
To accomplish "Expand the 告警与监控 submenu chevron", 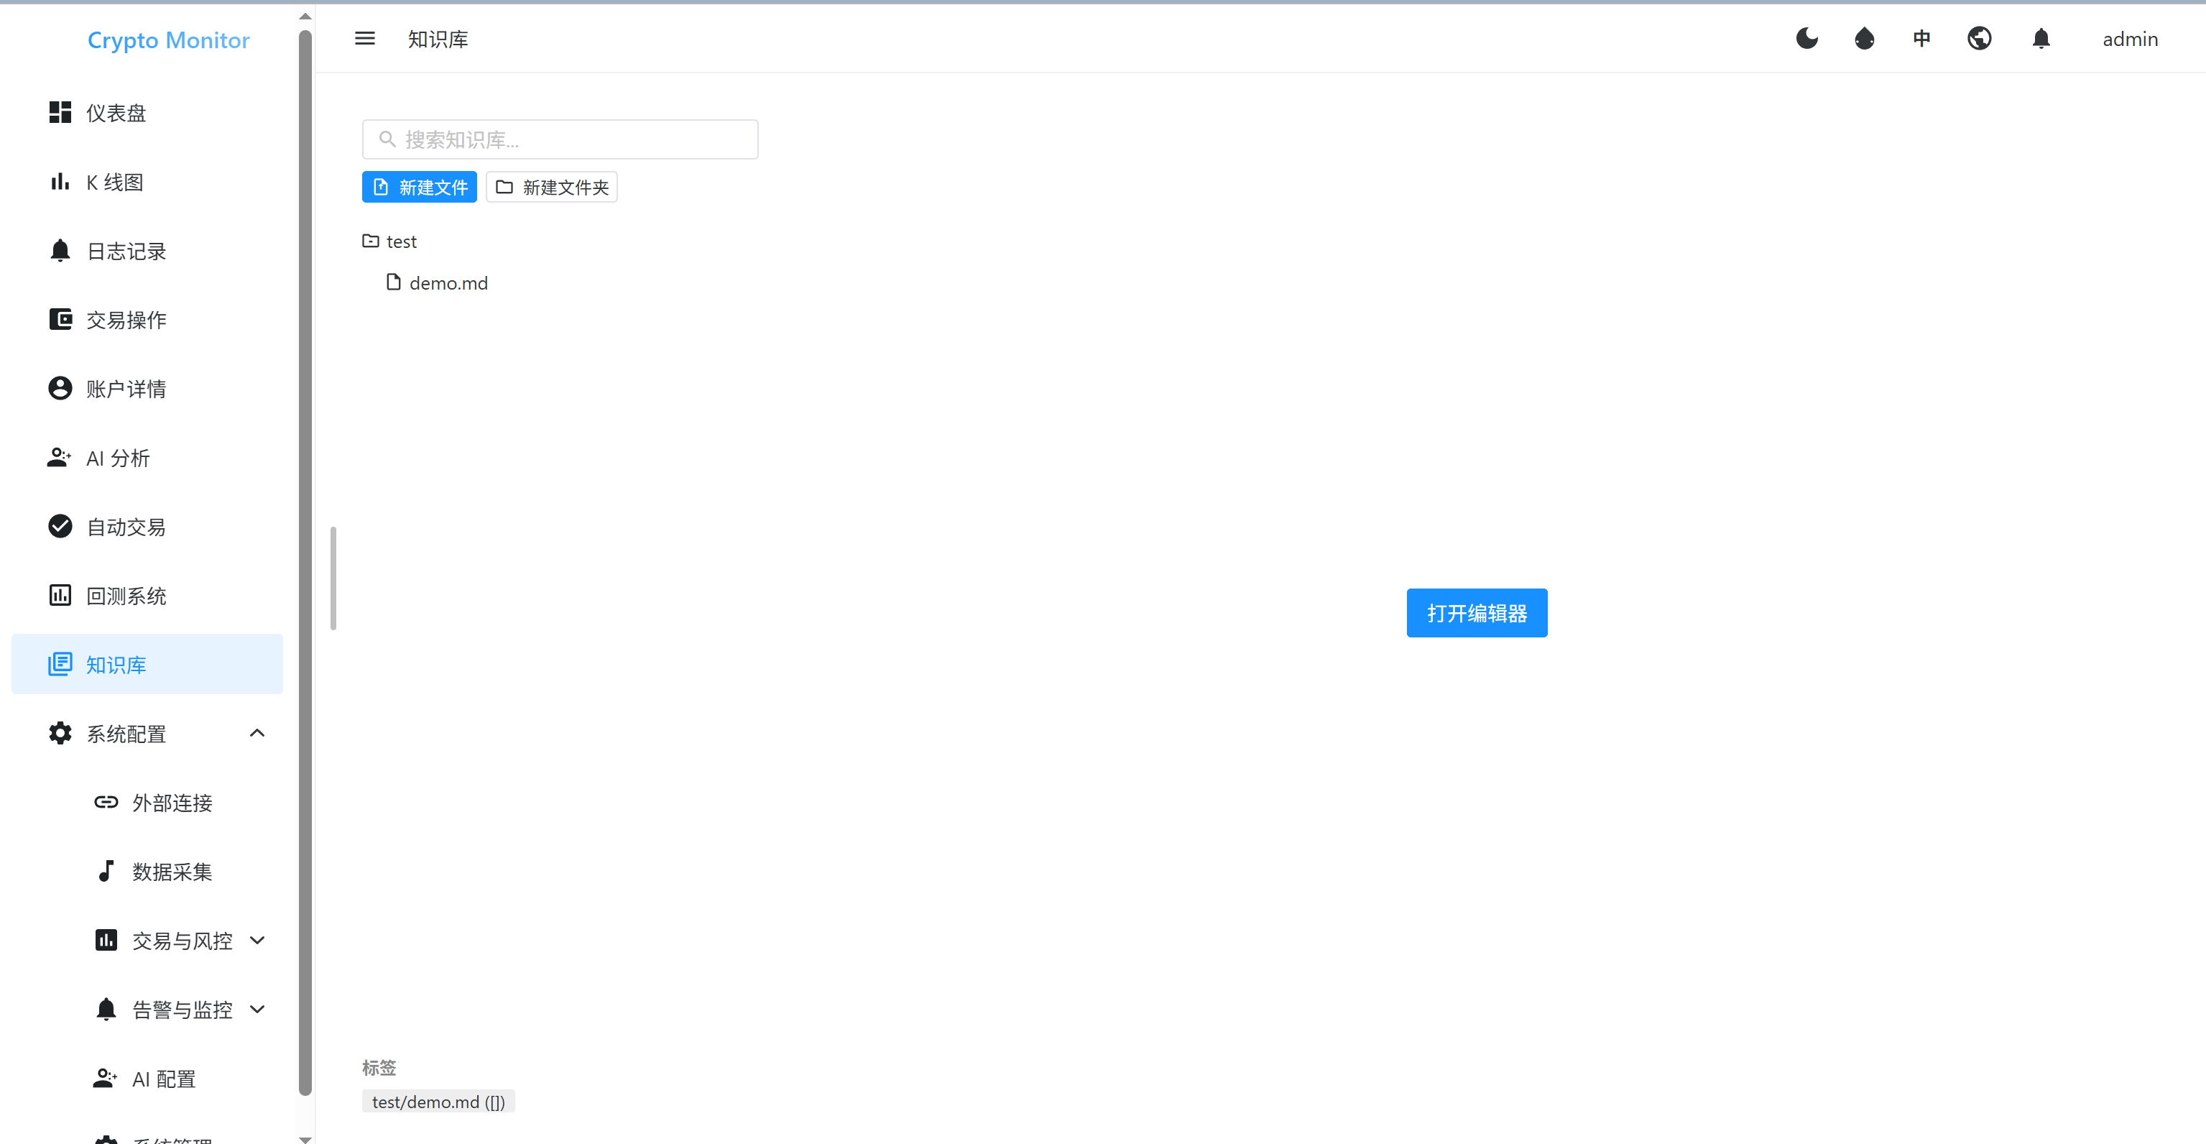I will (257, 1010).
